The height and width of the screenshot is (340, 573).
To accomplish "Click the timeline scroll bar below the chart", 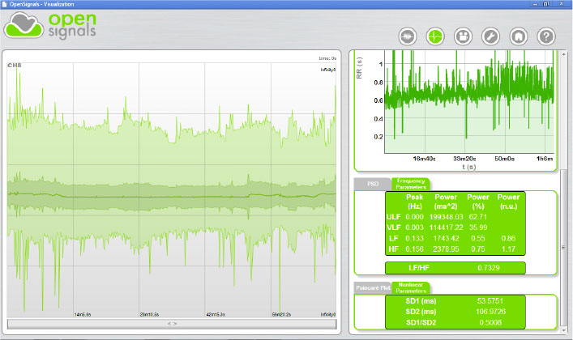I will [x=171, y=323].
